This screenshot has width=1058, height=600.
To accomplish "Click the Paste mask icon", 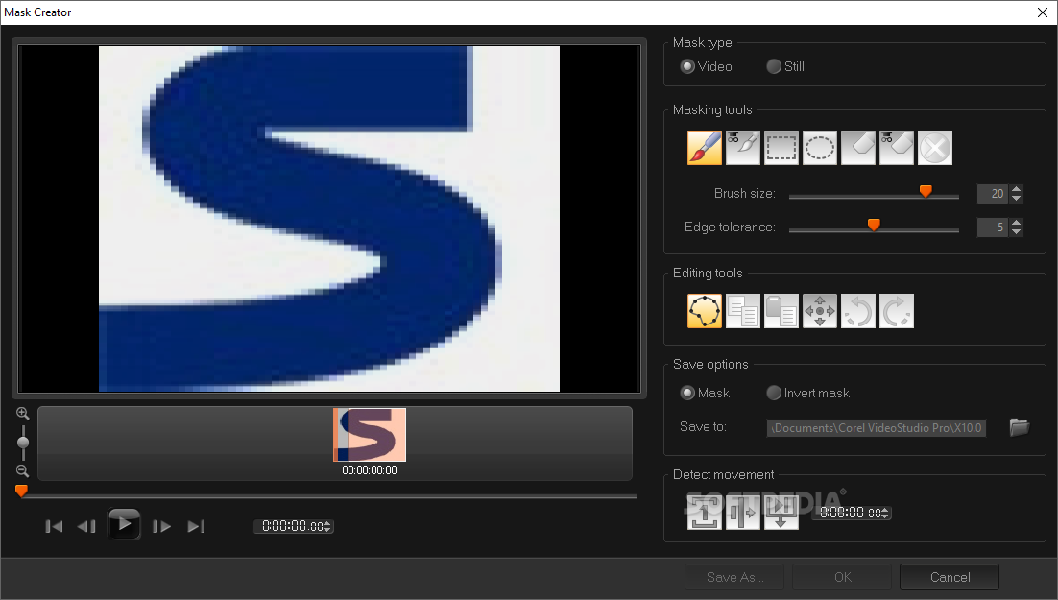I will [781, 311].
